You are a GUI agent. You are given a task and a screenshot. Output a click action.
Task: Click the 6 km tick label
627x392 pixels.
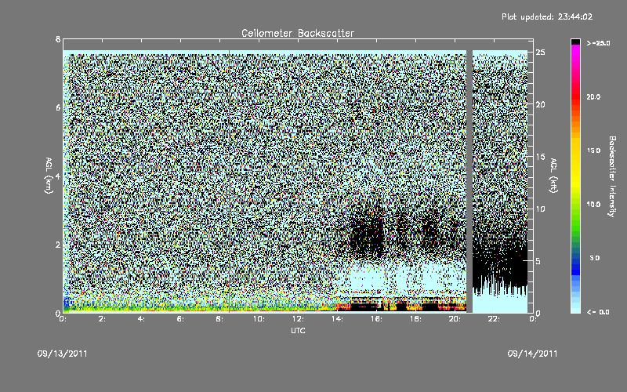(x=58, y=107)
